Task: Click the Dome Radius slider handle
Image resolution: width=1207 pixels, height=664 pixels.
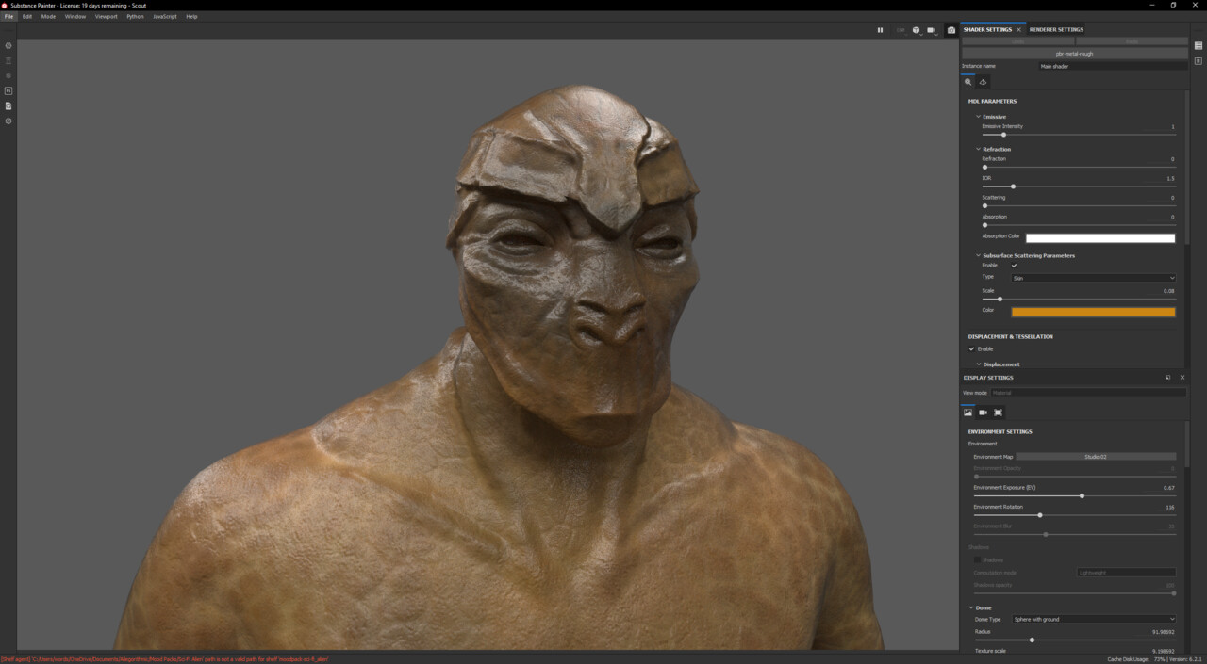Action: tap(1032, 640)
